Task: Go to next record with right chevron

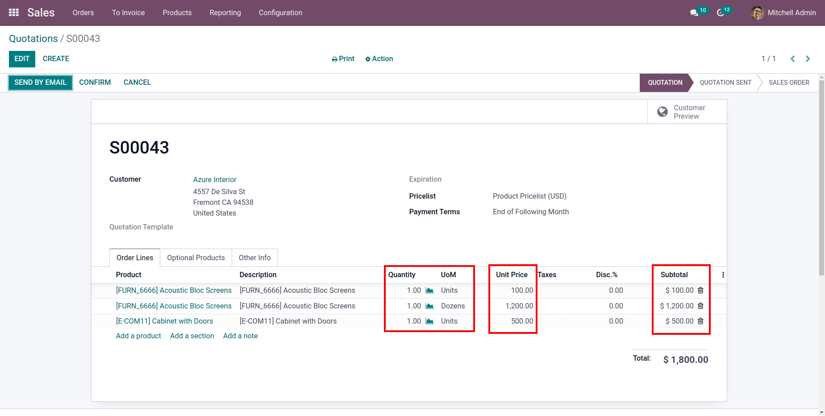Action: point(808,59)
